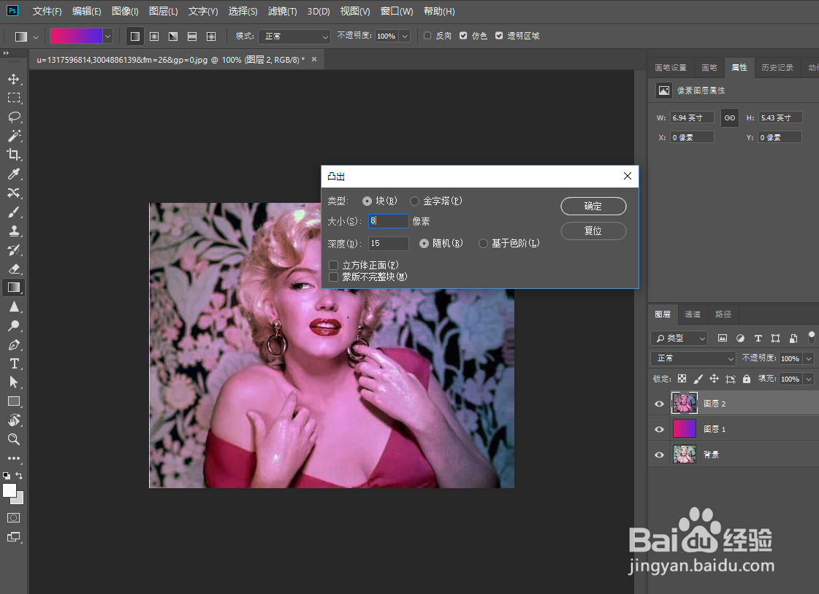Select the History Brush tool
819x594 pixels.
(14, 250)
